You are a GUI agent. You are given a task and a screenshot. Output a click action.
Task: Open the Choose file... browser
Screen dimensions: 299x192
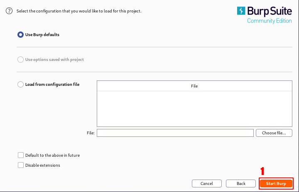(x=274, y=133)
